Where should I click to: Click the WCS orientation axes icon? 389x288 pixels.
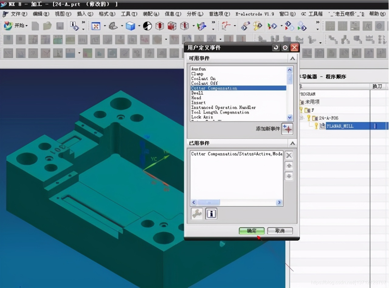coord(226,26)
